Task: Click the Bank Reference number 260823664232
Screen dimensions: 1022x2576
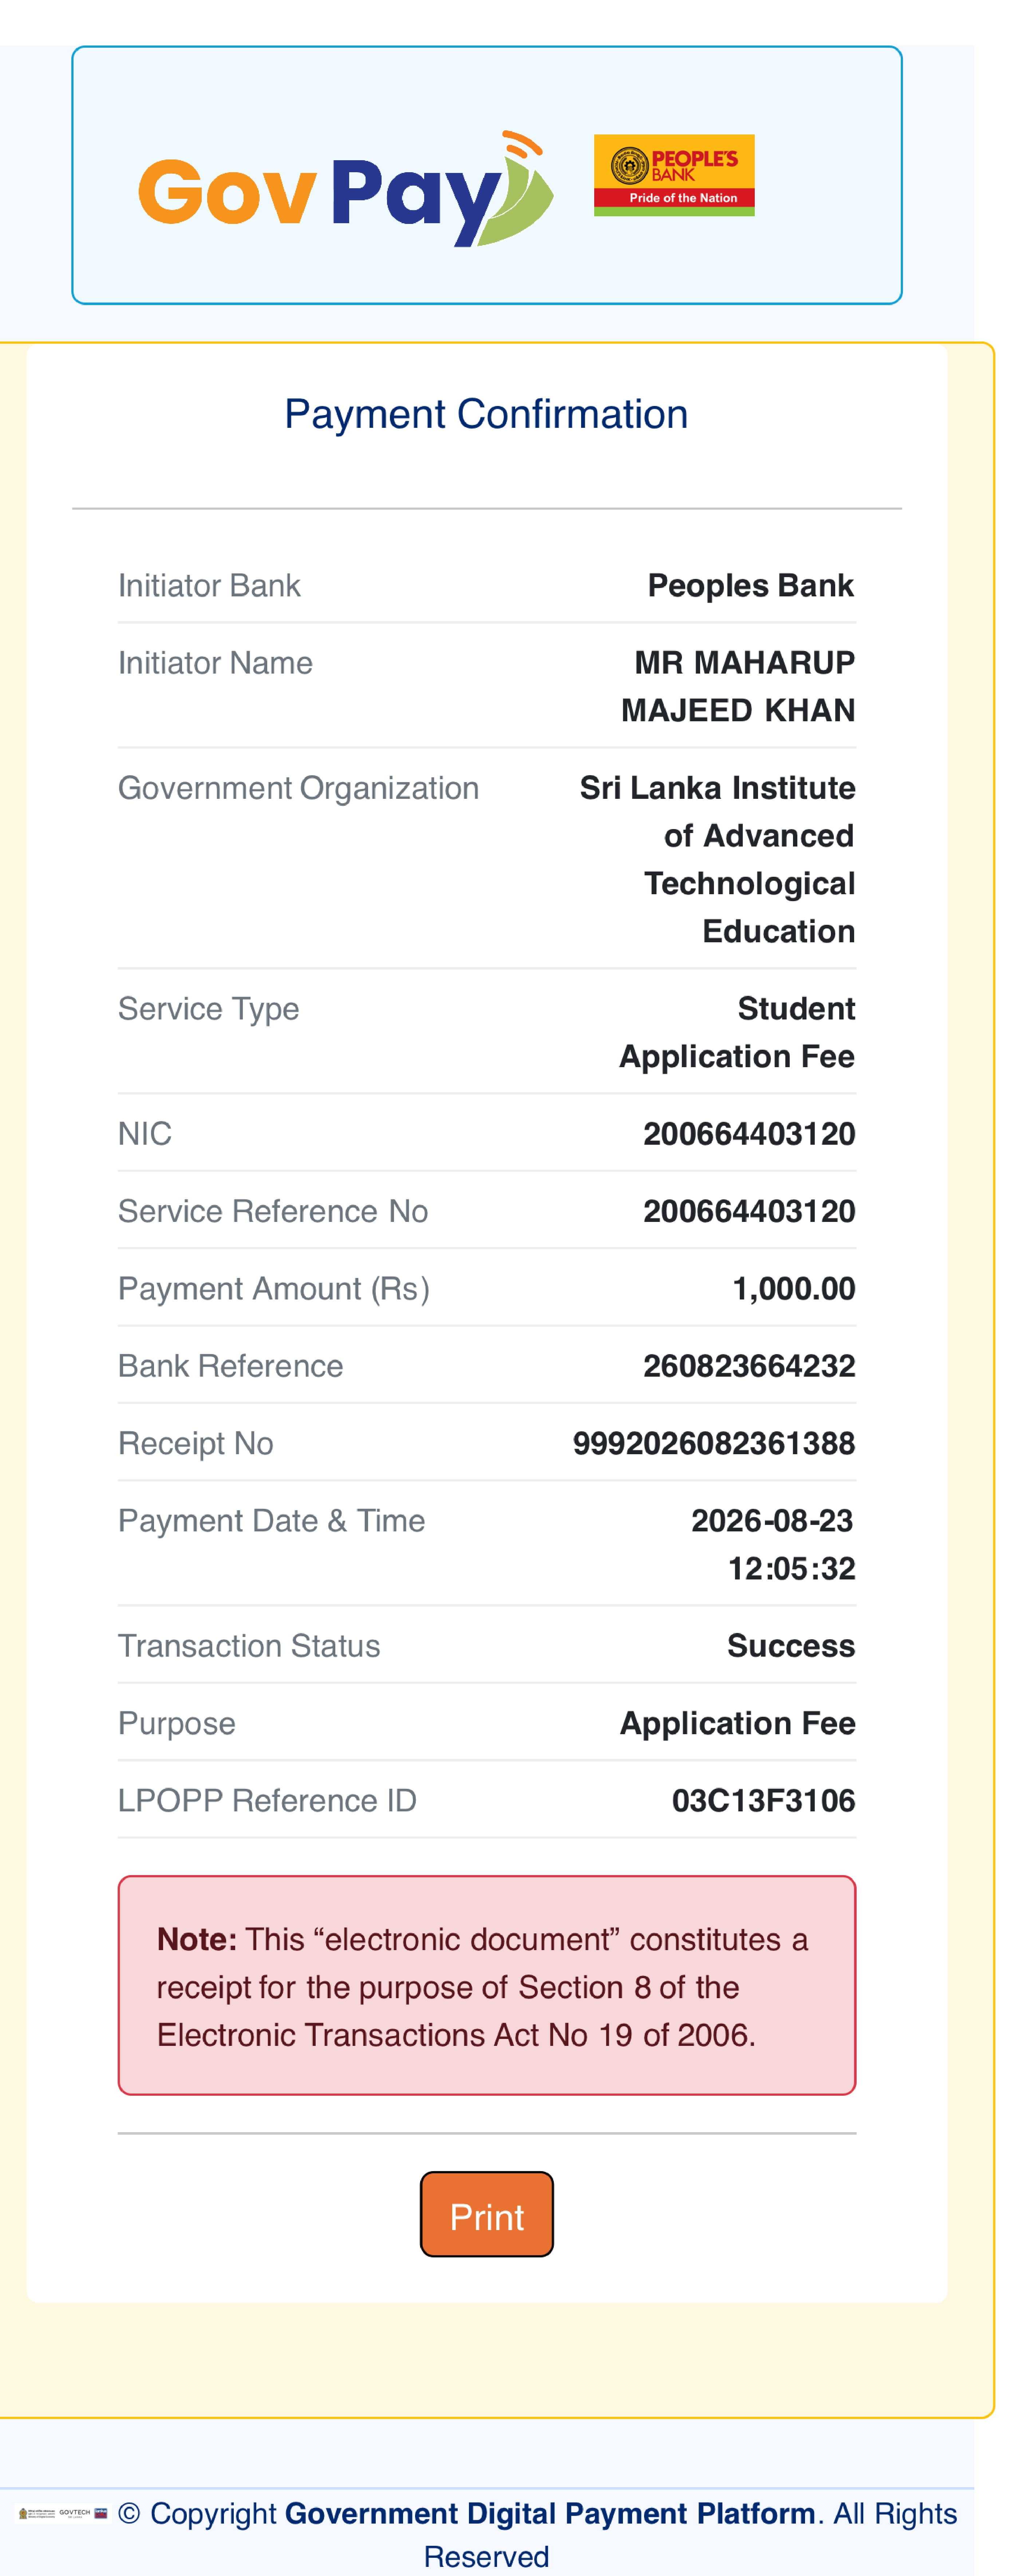Action: [x=749, y=1366]
